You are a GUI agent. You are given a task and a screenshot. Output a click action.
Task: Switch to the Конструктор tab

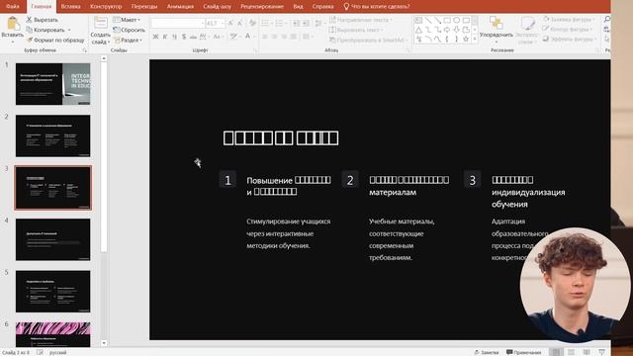pos(106,7)
